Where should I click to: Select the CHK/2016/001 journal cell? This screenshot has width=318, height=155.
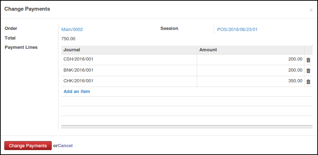129,81
